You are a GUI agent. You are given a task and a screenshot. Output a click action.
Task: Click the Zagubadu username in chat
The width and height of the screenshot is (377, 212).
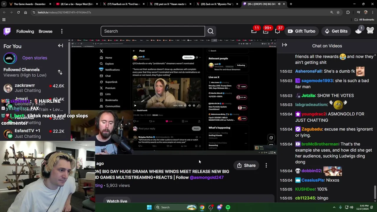tap(312, 129)
